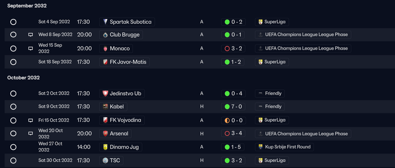This screenshot has height=168, width=395.
Task: Click the TV icon on FK Vojvodina row
Action: [x=30, y=120]
